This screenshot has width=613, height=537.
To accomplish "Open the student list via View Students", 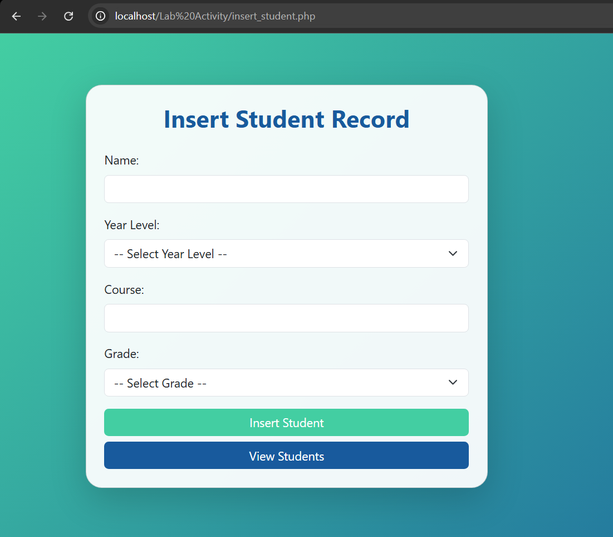I will point(286,456).
